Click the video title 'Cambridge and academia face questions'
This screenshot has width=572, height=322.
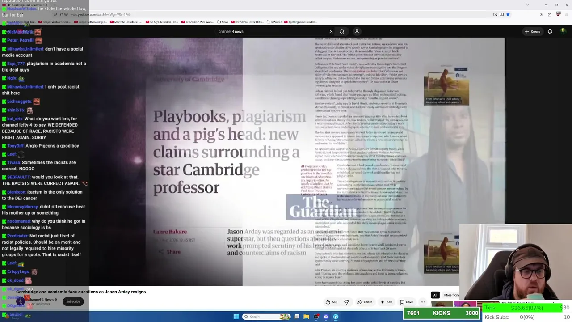coord(81,292)
